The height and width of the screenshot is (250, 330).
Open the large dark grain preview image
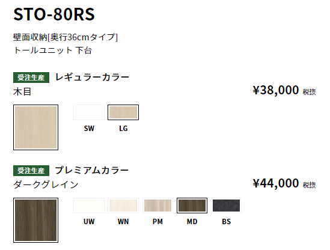click(x=36, y=220)
